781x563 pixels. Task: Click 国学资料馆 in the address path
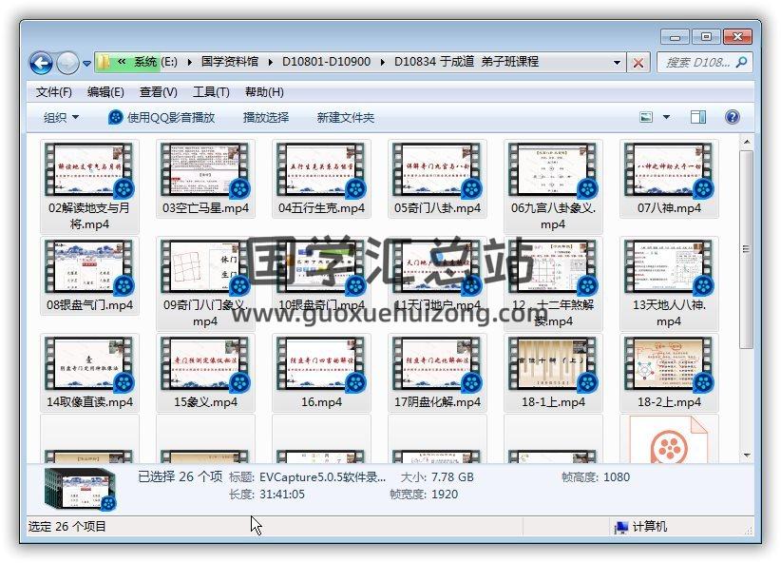tap(230, 62)
